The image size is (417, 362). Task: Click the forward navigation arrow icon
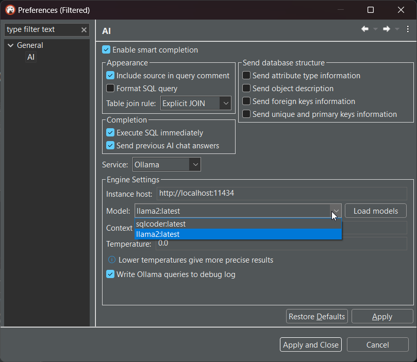click(386, 29)
